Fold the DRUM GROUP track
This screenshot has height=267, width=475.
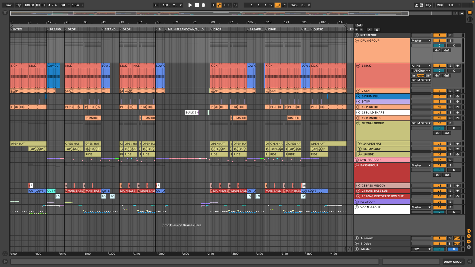(x=357, y=41)
